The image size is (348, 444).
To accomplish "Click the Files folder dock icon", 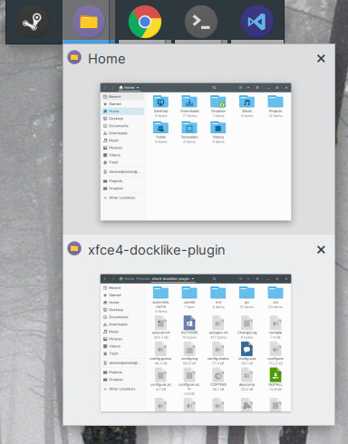I will click(89, 22).
